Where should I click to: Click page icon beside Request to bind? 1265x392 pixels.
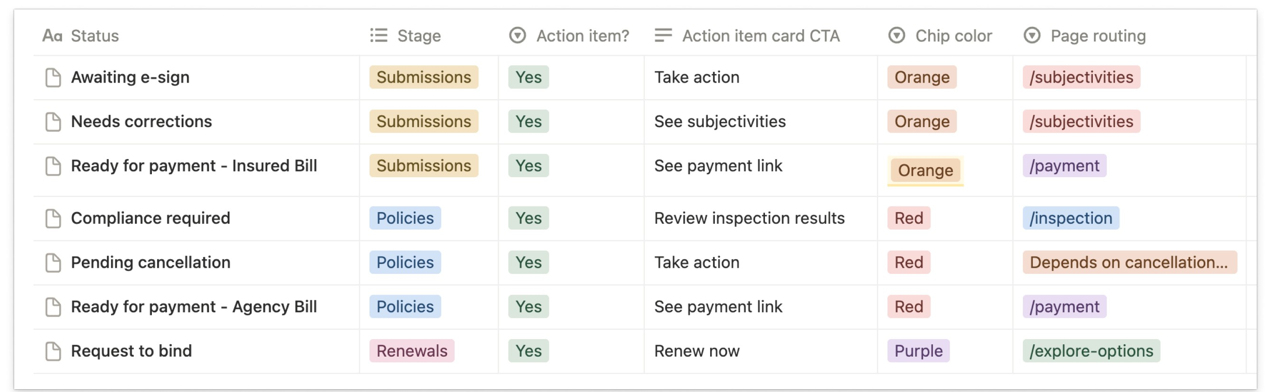tap(53, 351)
